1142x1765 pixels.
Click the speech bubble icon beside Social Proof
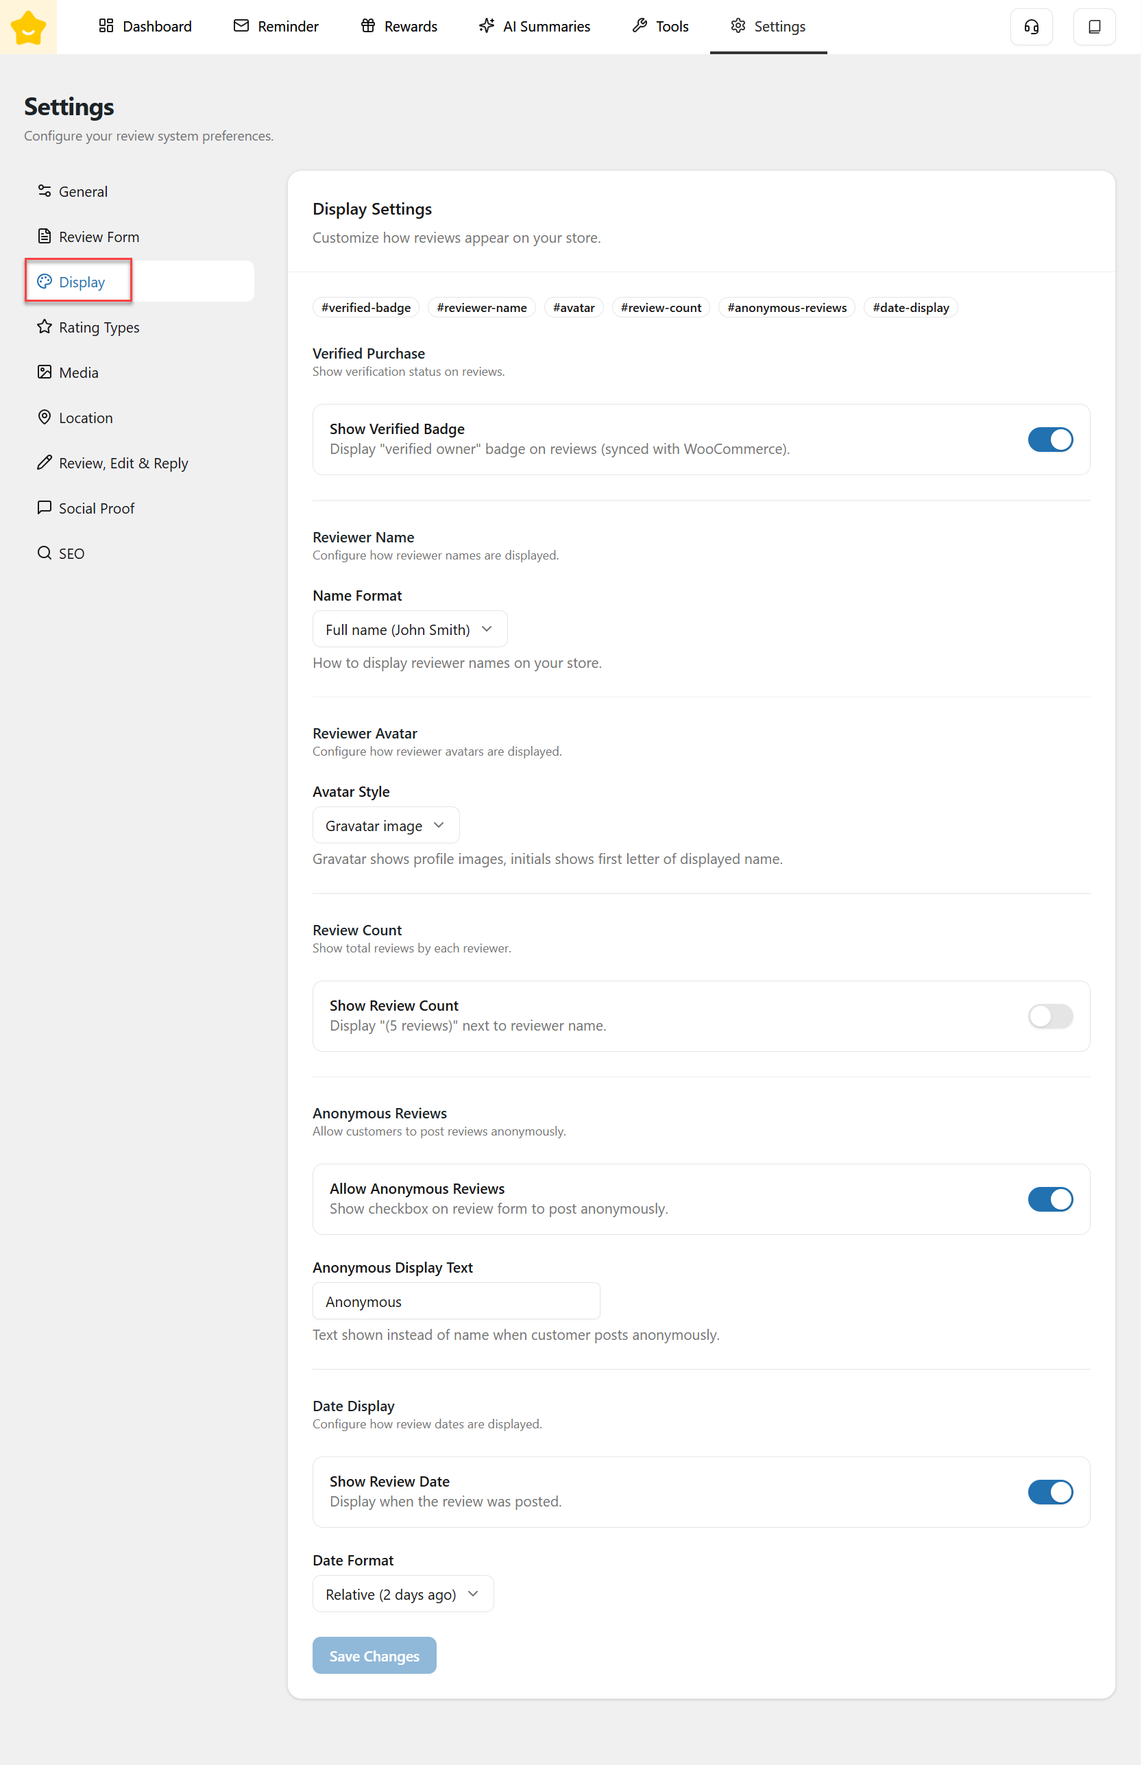[45, 508]
